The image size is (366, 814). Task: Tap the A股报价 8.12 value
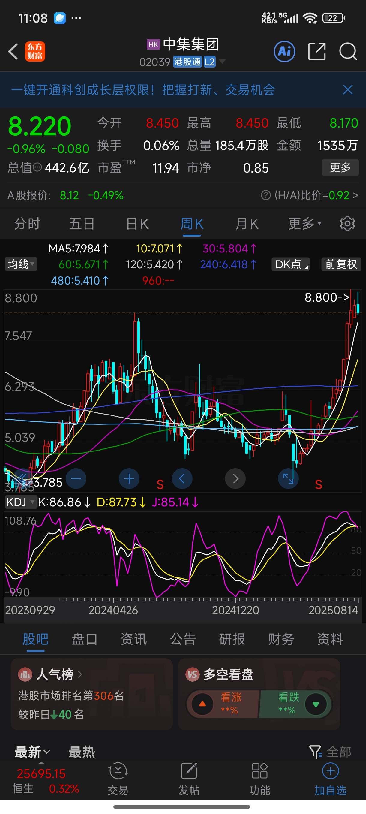pos(69,195)
